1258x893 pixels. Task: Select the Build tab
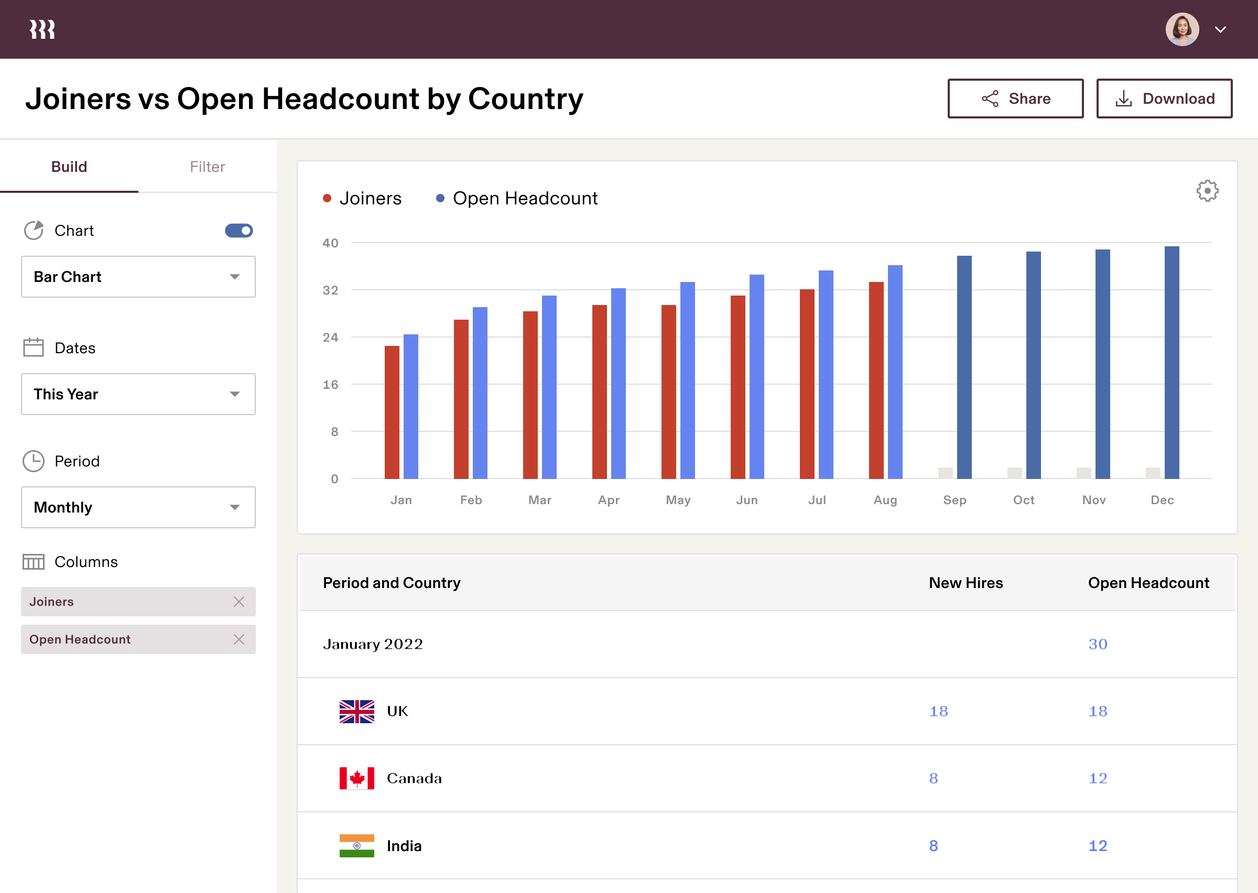tap(69, 167)
